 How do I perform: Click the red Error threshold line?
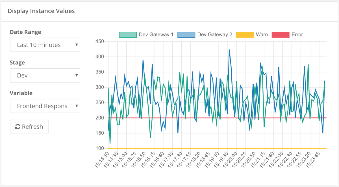coord(198,118)
